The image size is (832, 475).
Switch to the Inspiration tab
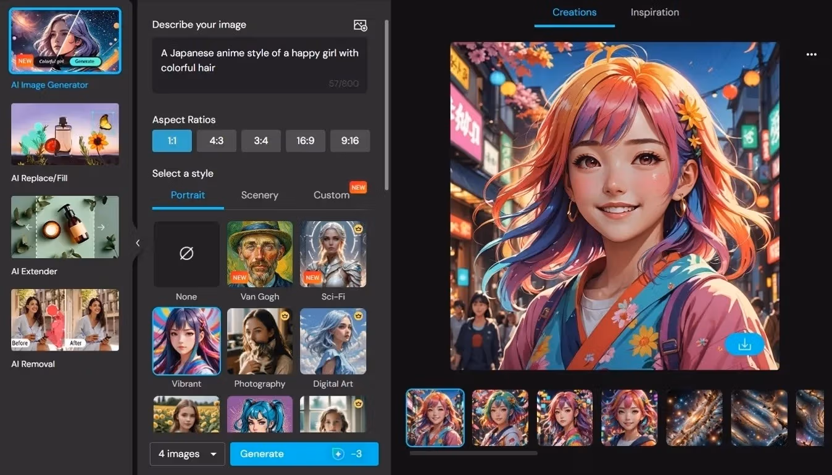click(654, 12)
